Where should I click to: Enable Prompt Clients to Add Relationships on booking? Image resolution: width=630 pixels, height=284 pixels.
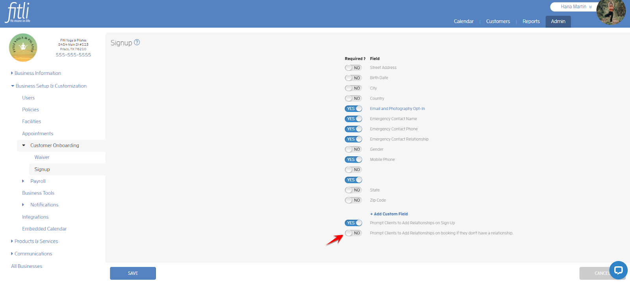coord(353,233)
